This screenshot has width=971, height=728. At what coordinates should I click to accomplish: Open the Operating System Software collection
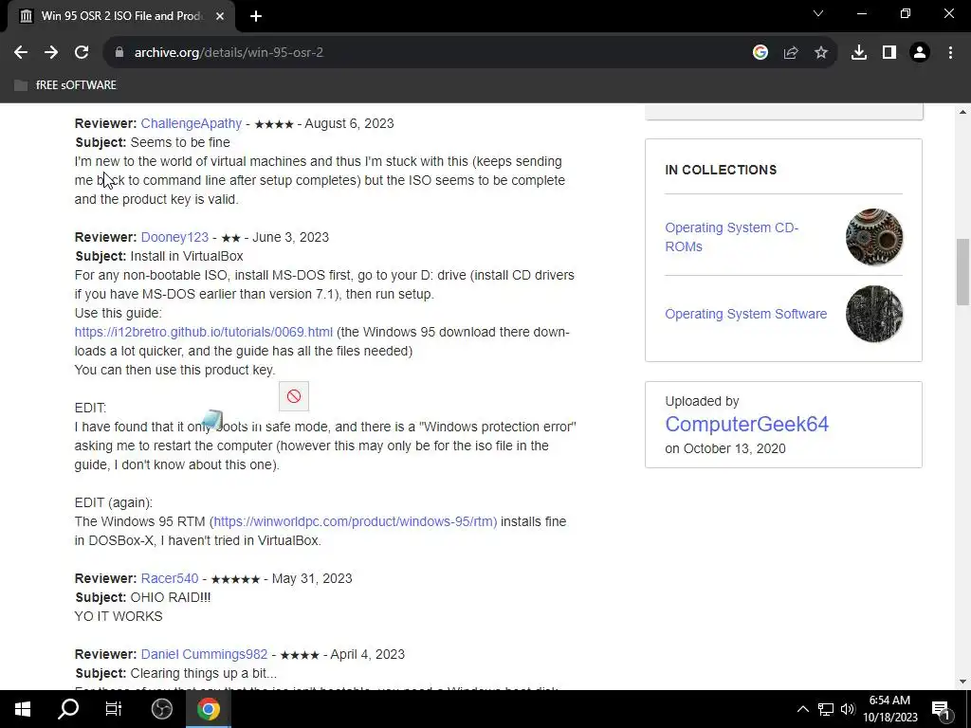(x=746, y=314)
